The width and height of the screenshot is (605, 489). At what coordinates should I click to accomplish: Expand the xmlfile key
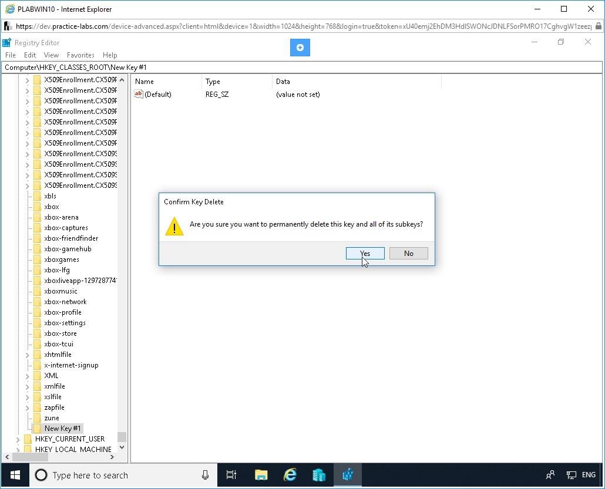click(27, 386)
